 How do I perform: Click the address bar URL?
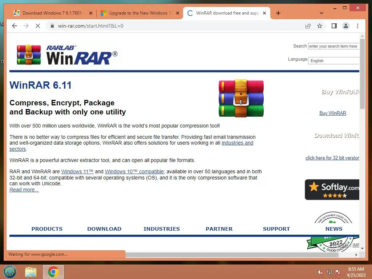coord(90,26)
